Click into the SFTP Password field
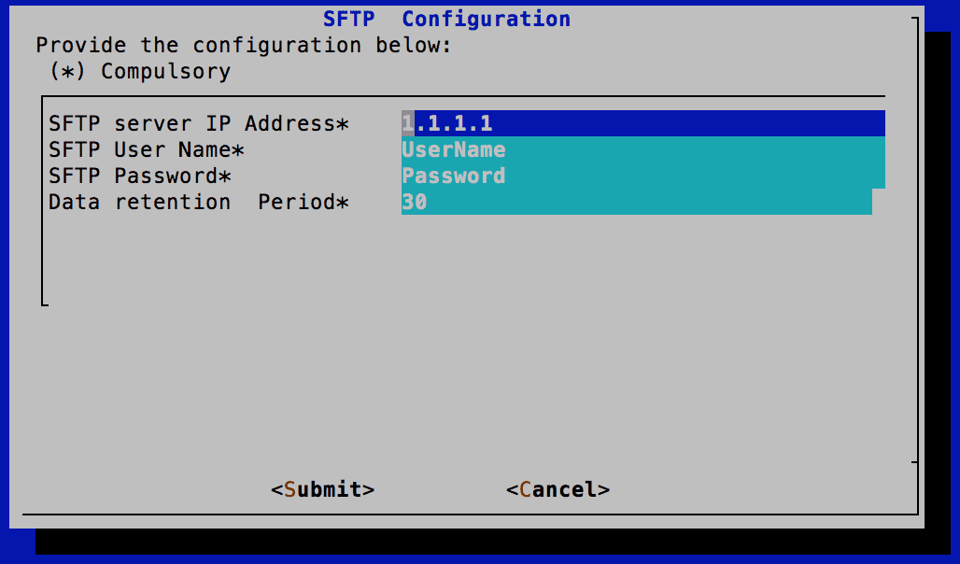Screen dimensions: 960x564 click(642, 175)
